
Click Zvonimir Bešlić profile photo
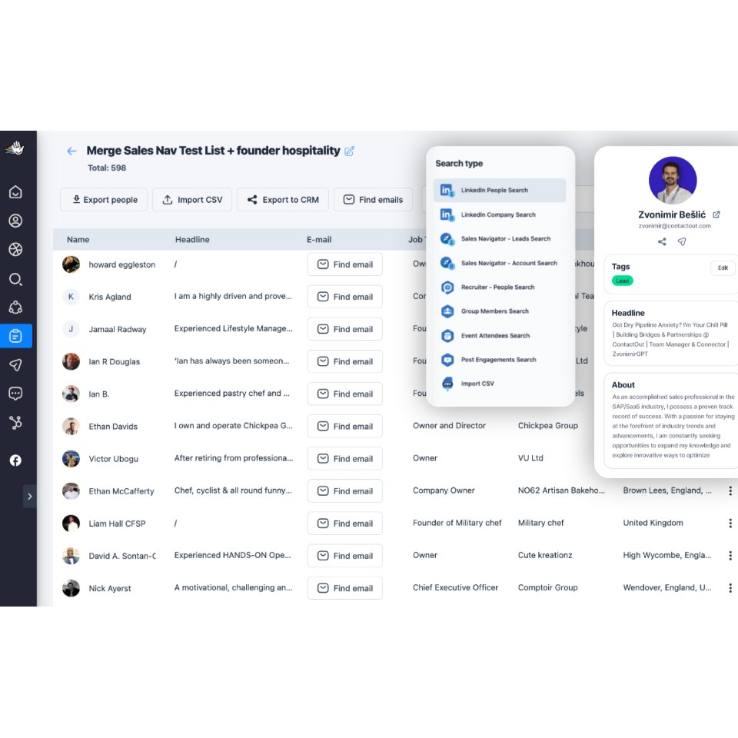(673, 180)
